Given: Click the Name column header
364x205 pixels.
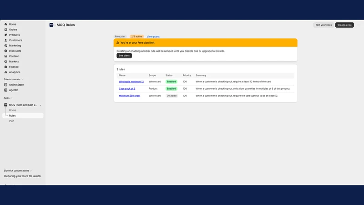Looking at the screenshot, I should pos(122,75).
